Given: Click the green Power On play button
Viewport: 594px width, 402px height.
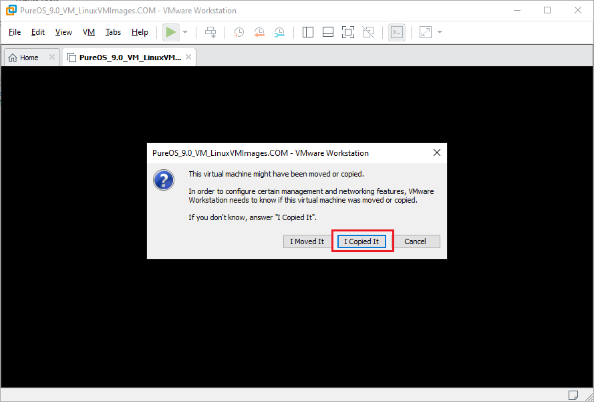Looking at the screenshot, I should point(171,32).
